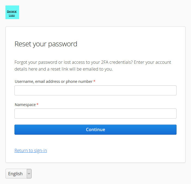Click right end of Namespace input field

click(172, 114)
